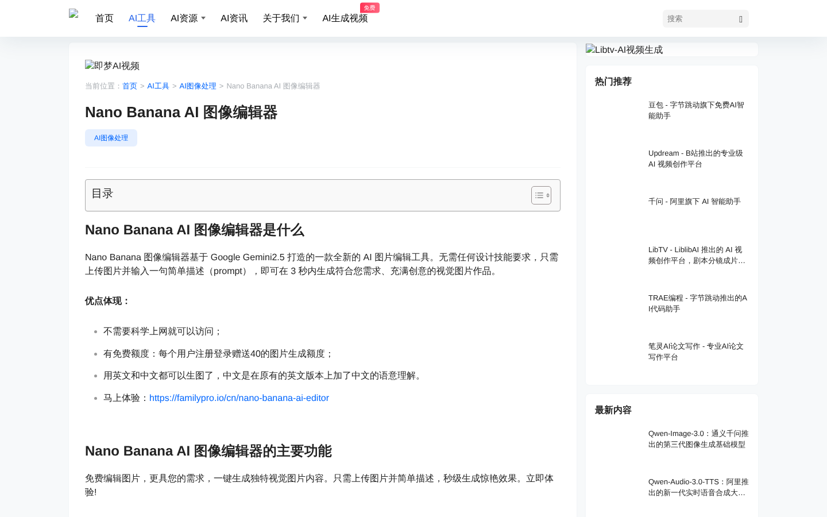Click the 热门推荐 sidebar heading
The width and height of the screenshot is (827, 517).
tap(613, 82)
